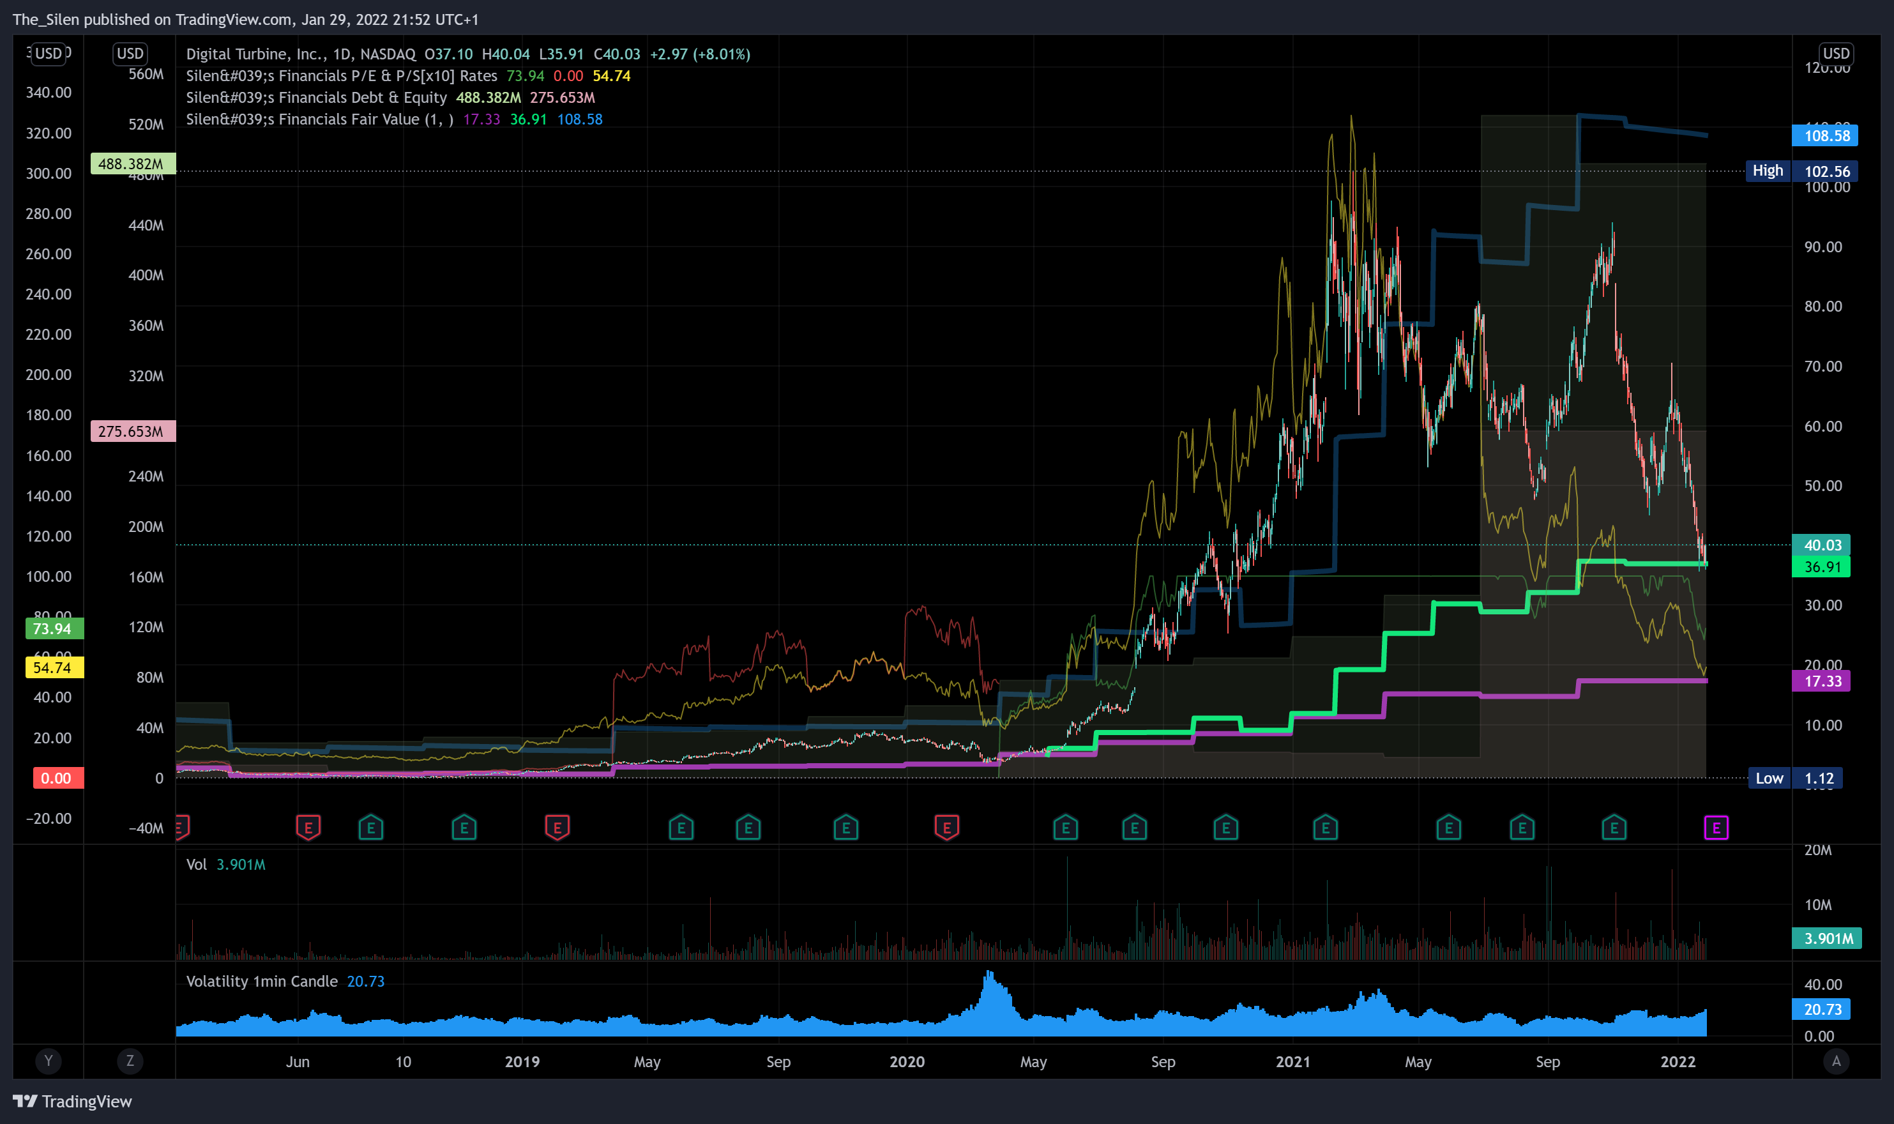Select the Financials Debt & Equity indicator legend
The image size is (1894, 1124).
click(317, 98)
